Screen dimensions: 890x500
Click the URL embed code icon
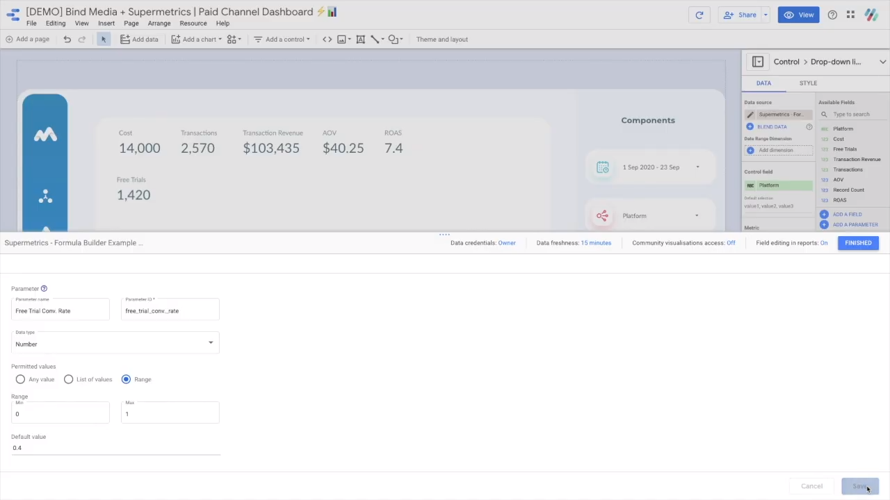327,40
